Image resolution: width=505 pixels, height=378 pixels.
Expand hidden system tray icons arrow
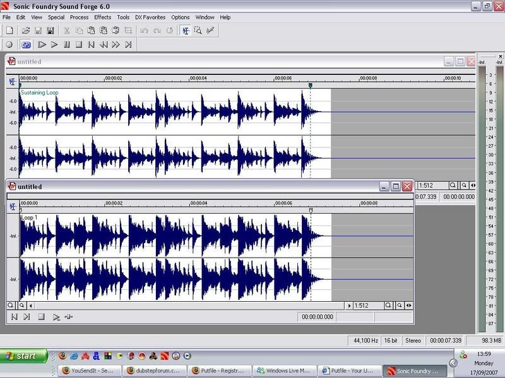tap(453, 364)
